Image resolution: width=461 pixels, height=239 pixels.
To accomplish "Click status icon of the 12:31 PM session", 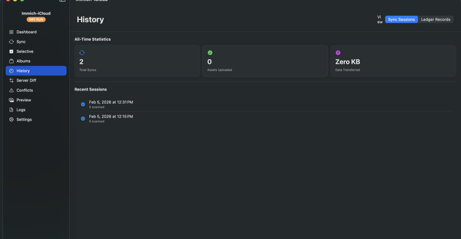I will tap(83, 104).
